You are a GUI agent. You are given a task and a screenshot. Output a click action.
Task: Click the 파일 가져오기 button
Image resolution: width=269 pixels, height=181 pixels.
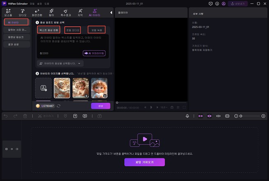pyautogui.click(x=145, y=162)
